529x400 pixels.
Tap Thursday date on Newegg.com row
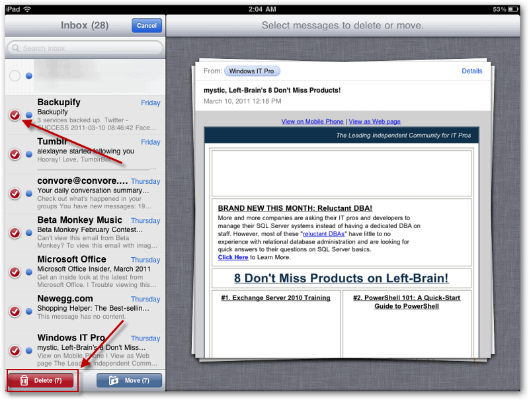[x=145, y=299]
